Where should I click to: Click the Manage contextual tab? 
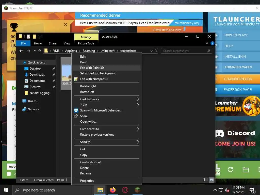pos(86,37)
